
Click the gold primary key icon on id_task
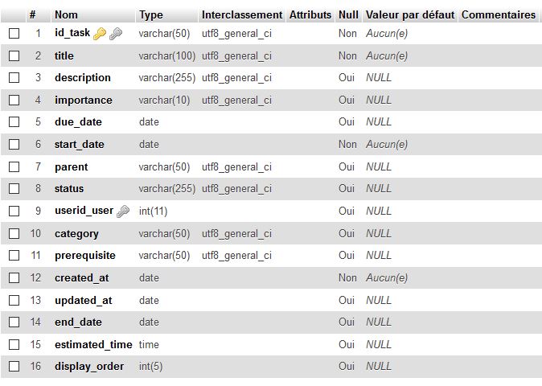pyautogui.click(x=100, y=34)
